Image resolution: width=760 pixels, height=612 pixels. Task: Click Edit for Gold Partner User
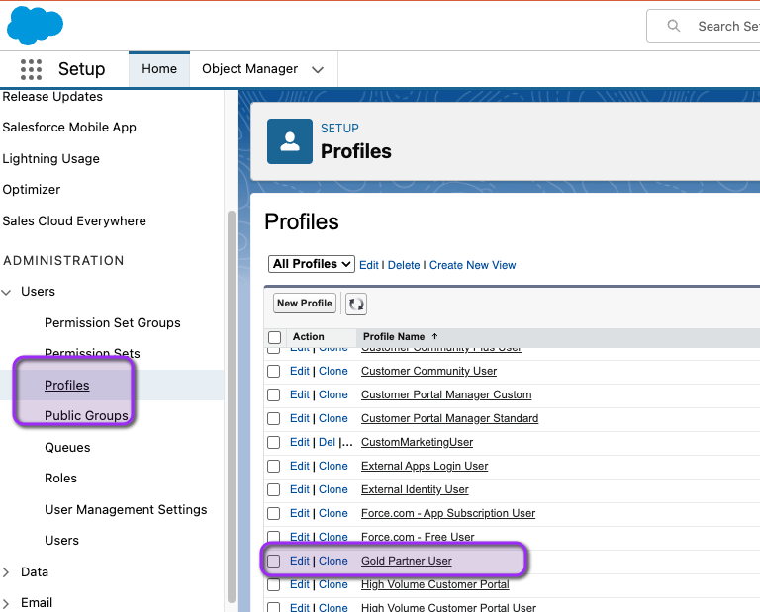coord(300,561)
